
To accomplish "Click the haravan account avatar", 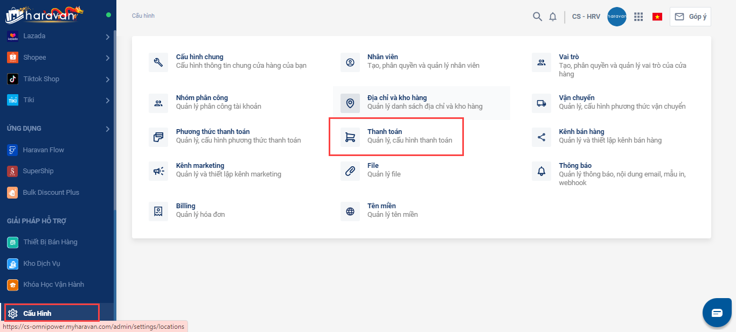I will point(617,17).
